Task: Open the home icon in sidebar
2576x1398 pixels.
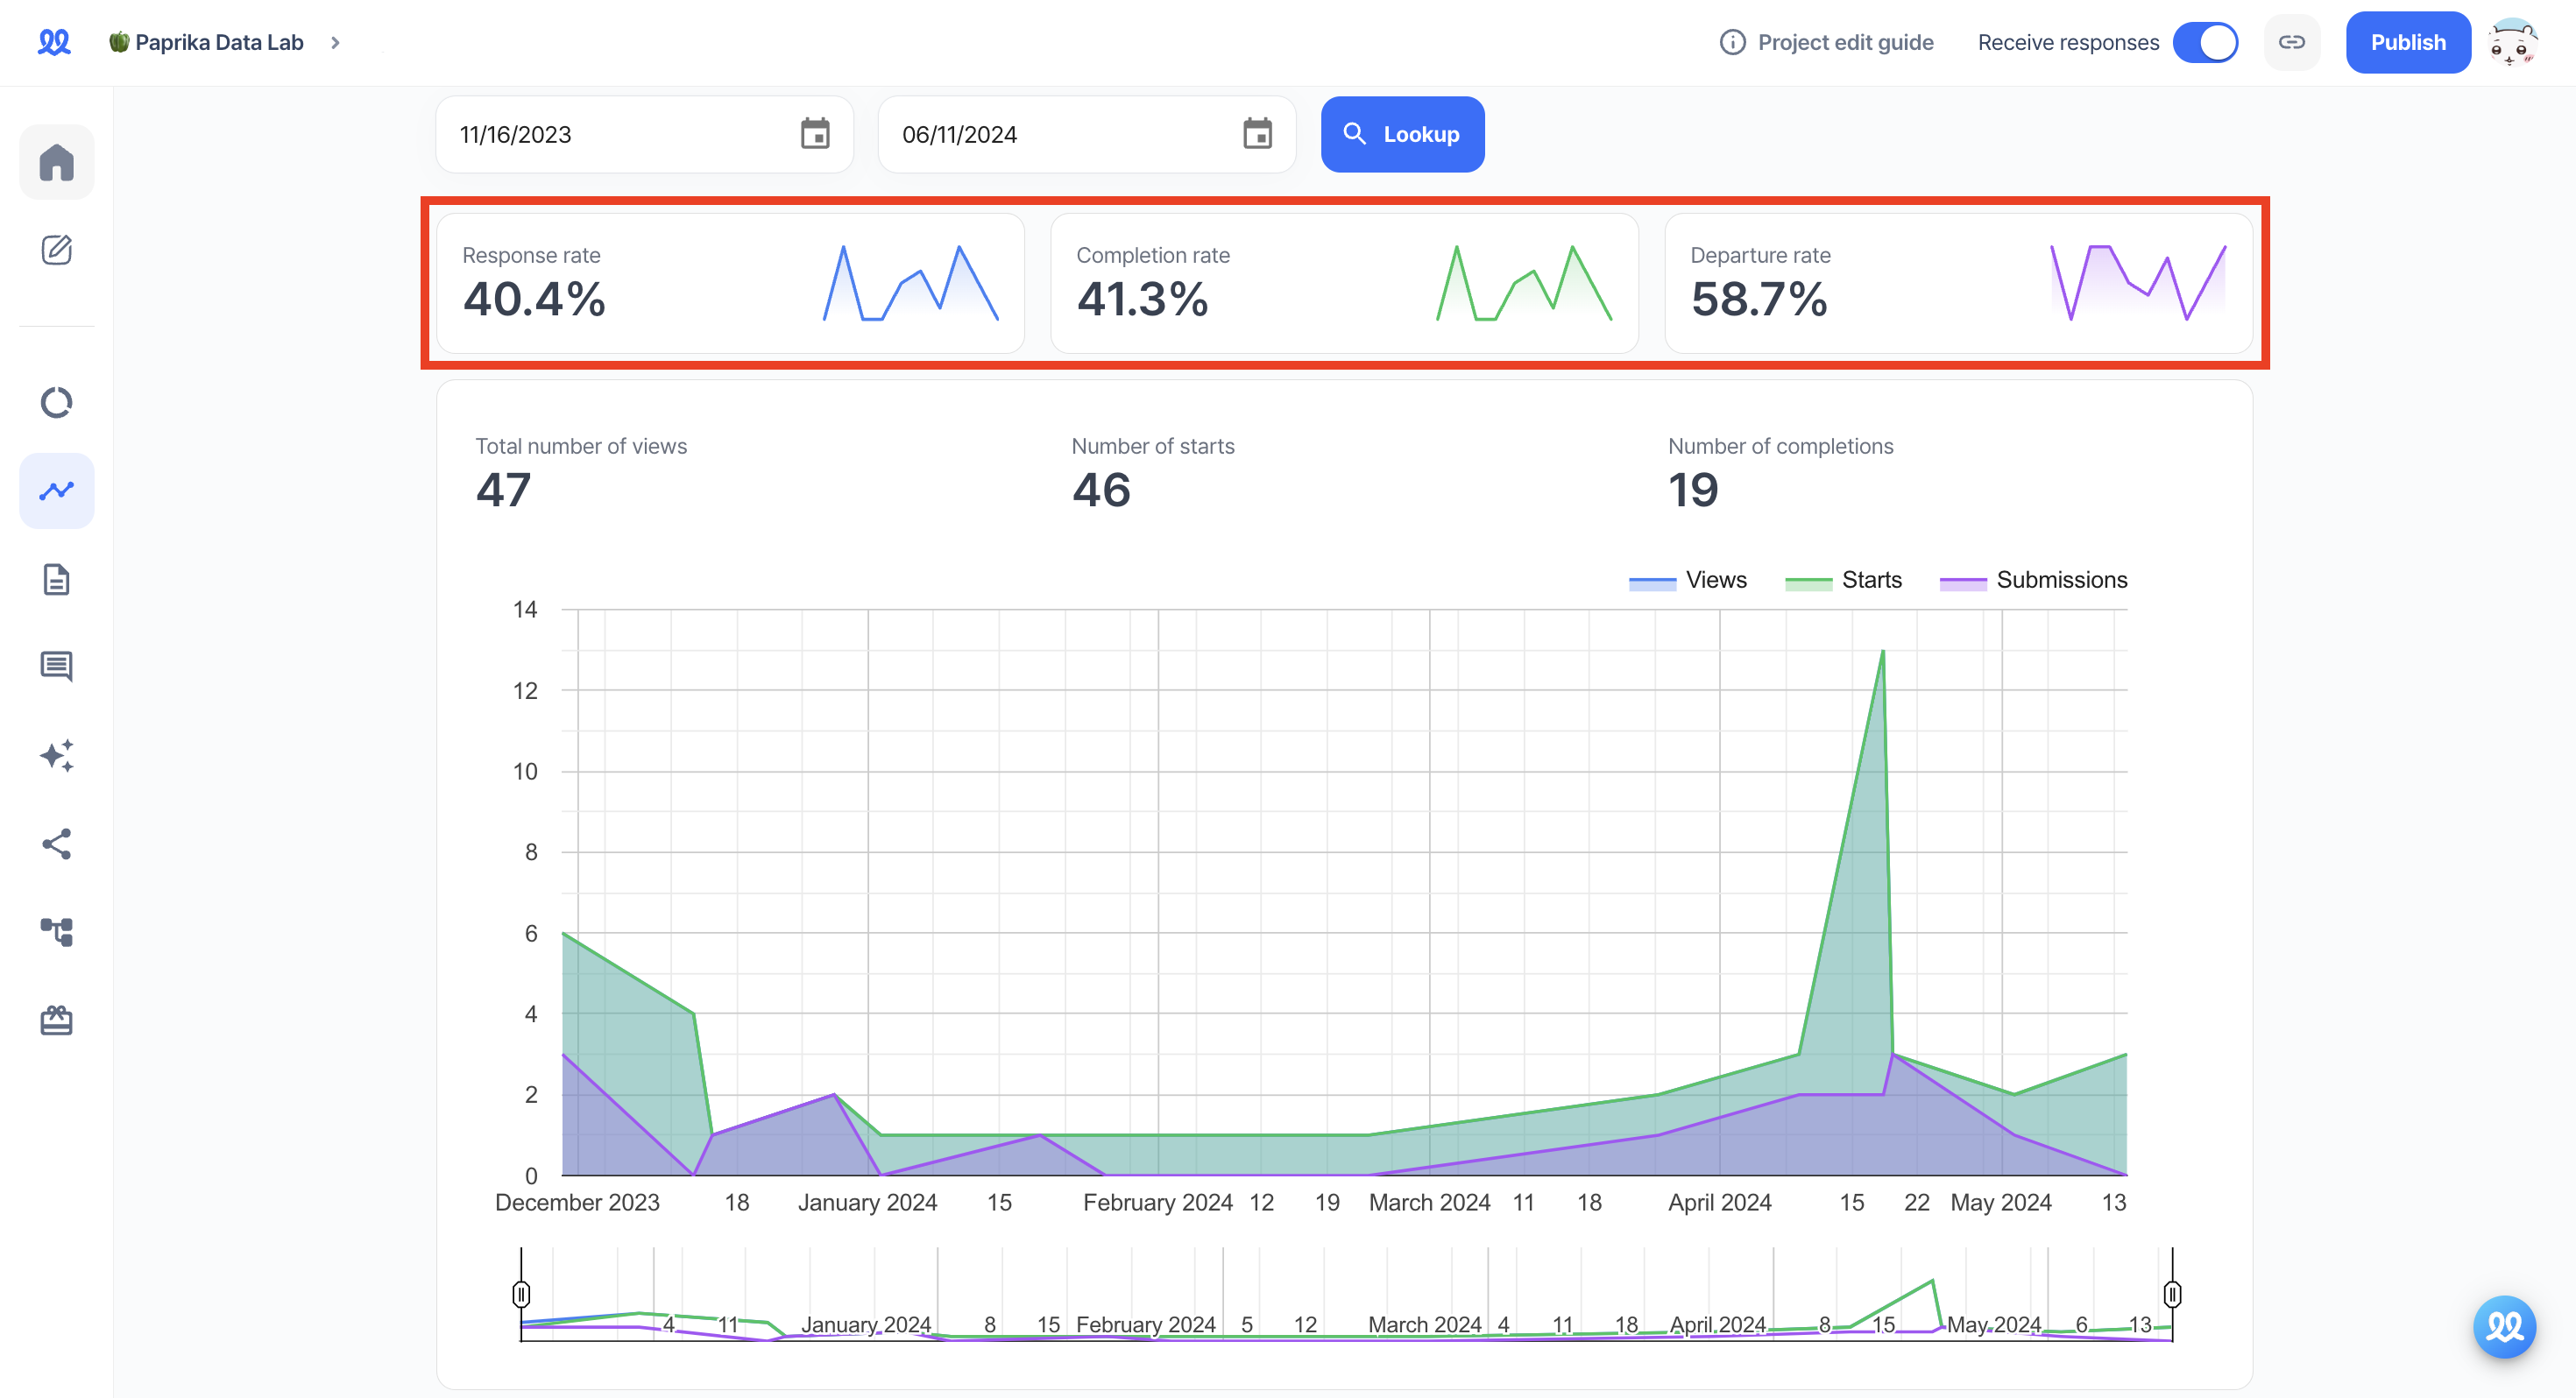Action: point(56,162)
